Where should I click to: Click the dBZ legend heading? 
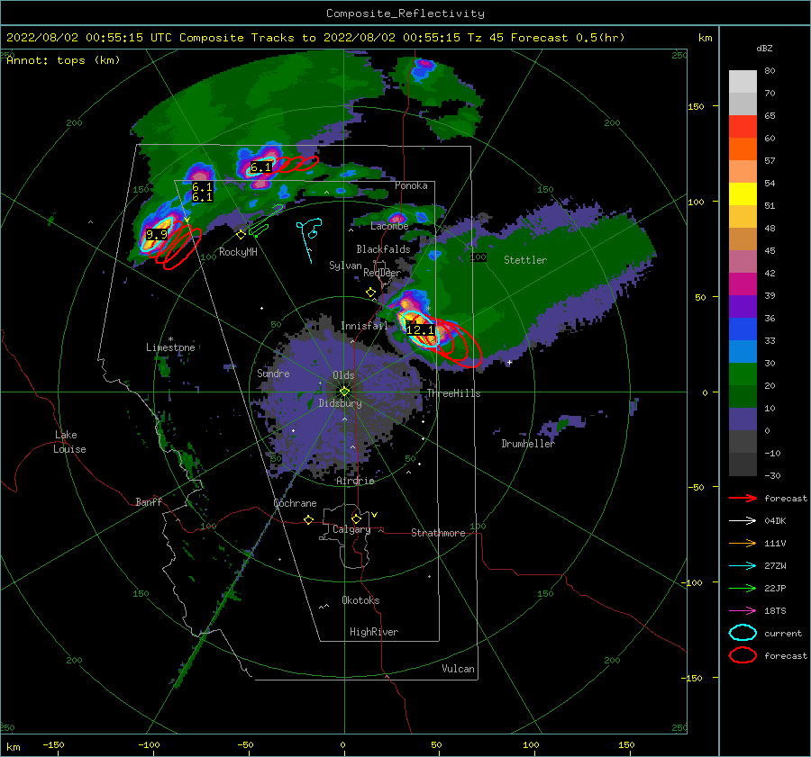click(x=764, y=48)
